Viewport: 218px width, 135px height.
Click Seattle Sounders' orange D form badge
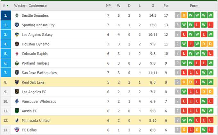(x=184, y=15)
